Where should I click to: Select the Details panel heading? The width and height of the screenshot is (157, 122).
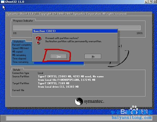coord(17,70)
